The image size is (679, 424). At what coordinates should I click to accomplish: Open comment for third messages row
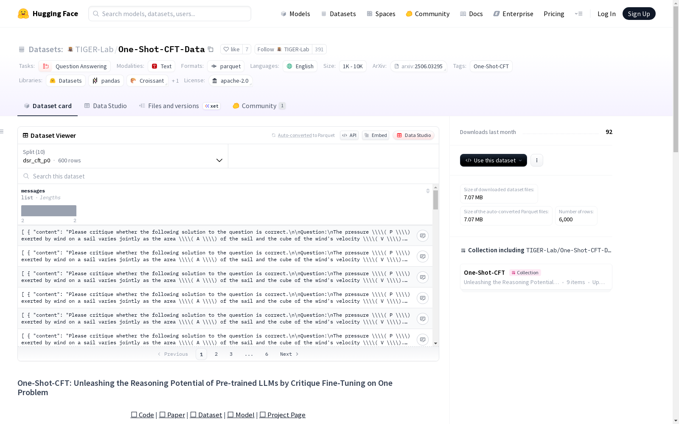[x=423, y=277]
